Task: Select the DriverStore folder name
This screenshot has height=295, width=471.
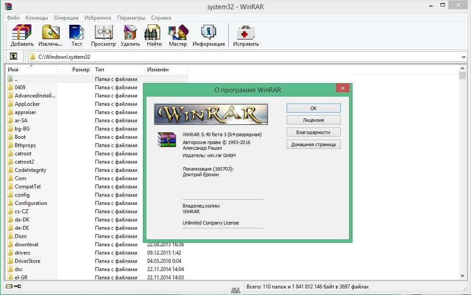Action: click(x=27, y=261)
